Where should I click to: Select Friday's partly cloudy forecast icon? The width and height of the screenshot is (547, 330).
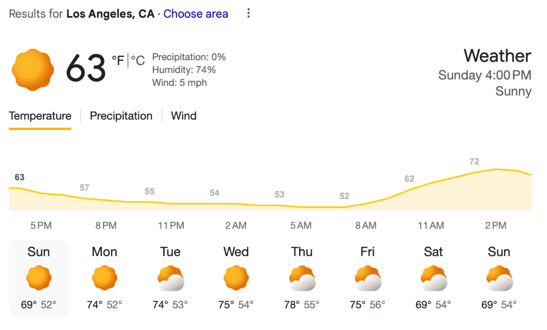[x=367, y=278]
